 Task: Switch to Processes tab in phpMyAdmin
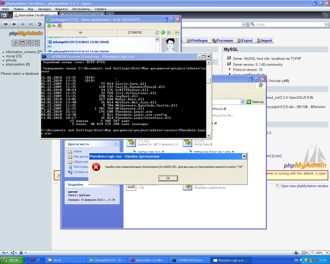[x=222, y=40]
